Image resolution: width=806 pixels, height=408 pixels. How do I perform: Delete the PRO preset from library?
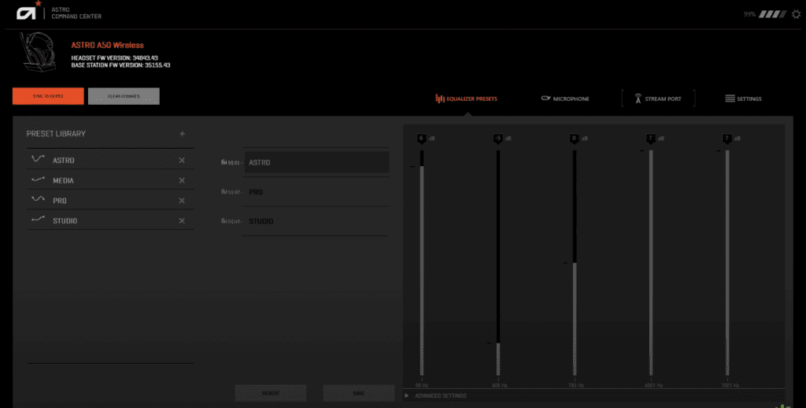pyautogui.click(x=182, y=201)
